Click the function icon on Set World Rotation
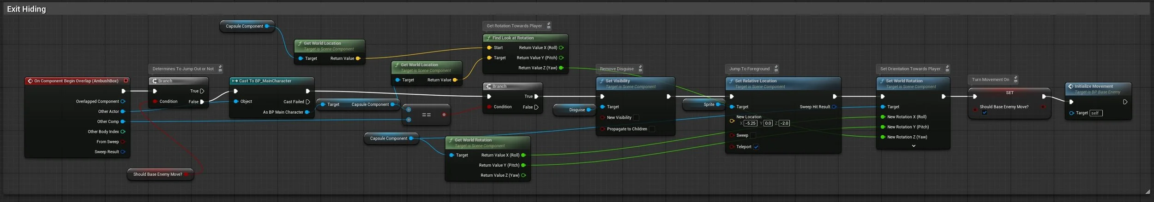 [882, 81]
